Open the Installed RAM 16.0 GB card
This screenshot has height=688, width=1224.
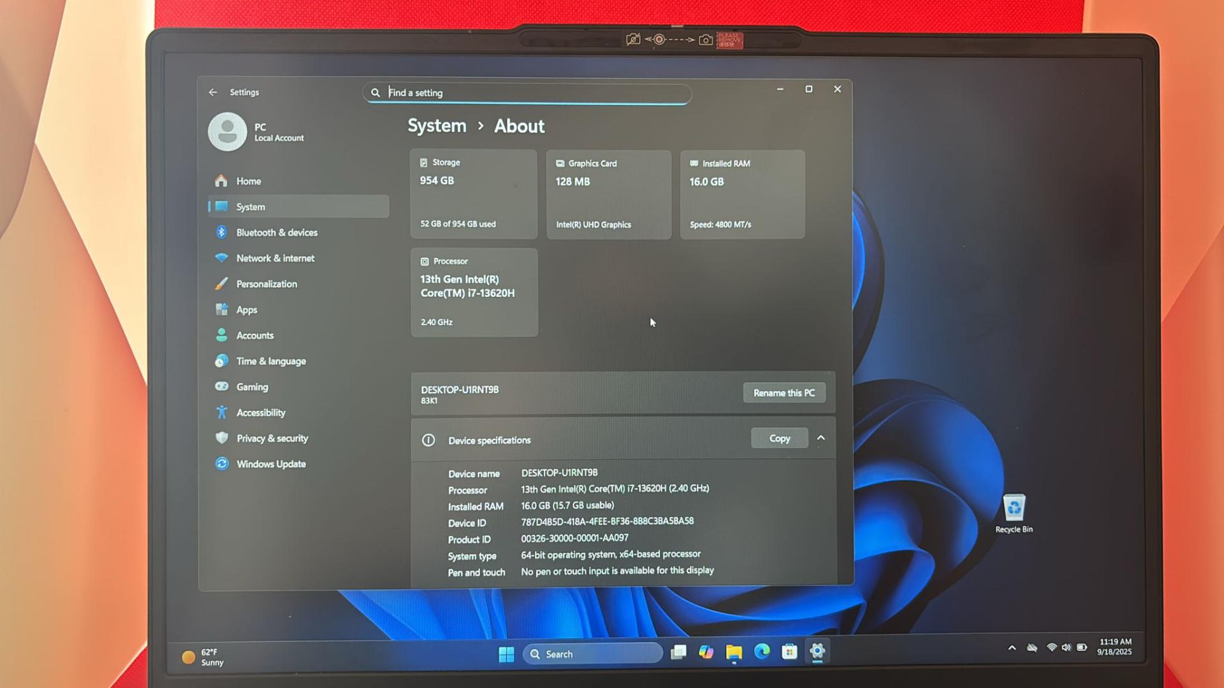click(743, 195)
